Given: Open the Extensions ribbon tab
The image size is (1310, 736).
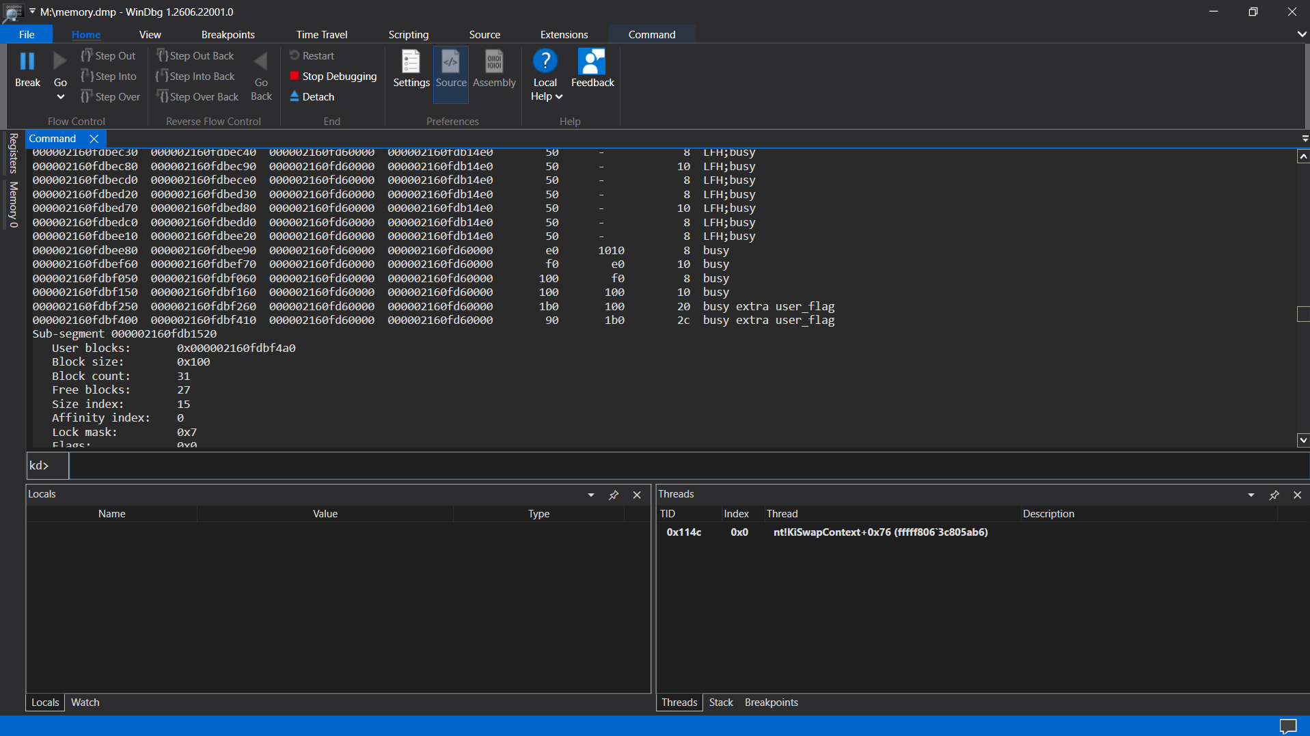Looking at the screenshot, I should tap(564, 34).
